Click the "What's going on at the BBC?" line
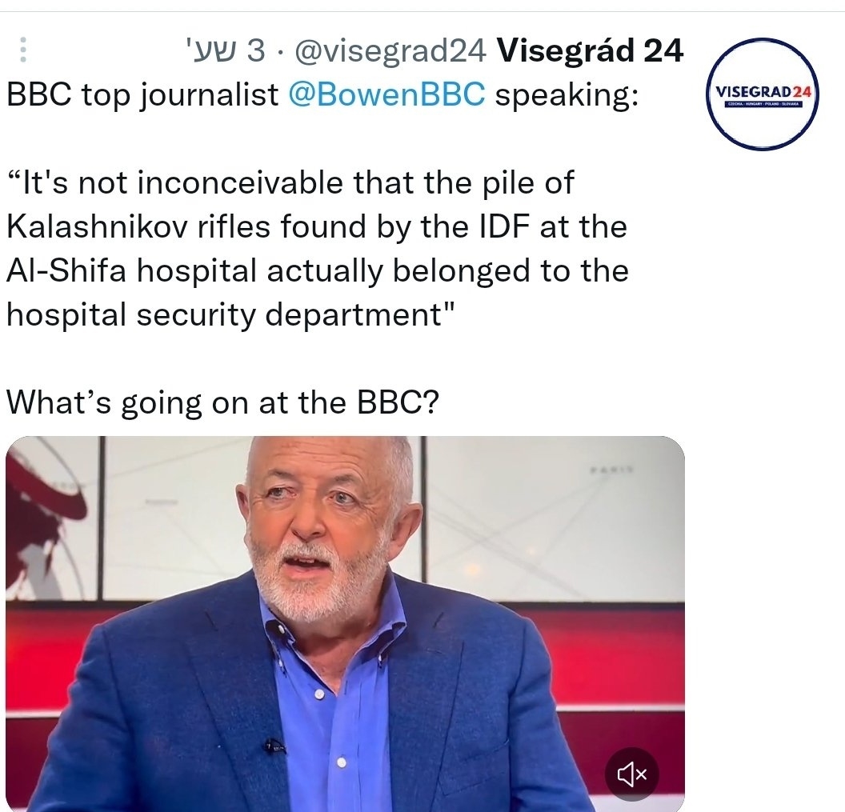The image size is (845, 812). (x=222, y=402)
